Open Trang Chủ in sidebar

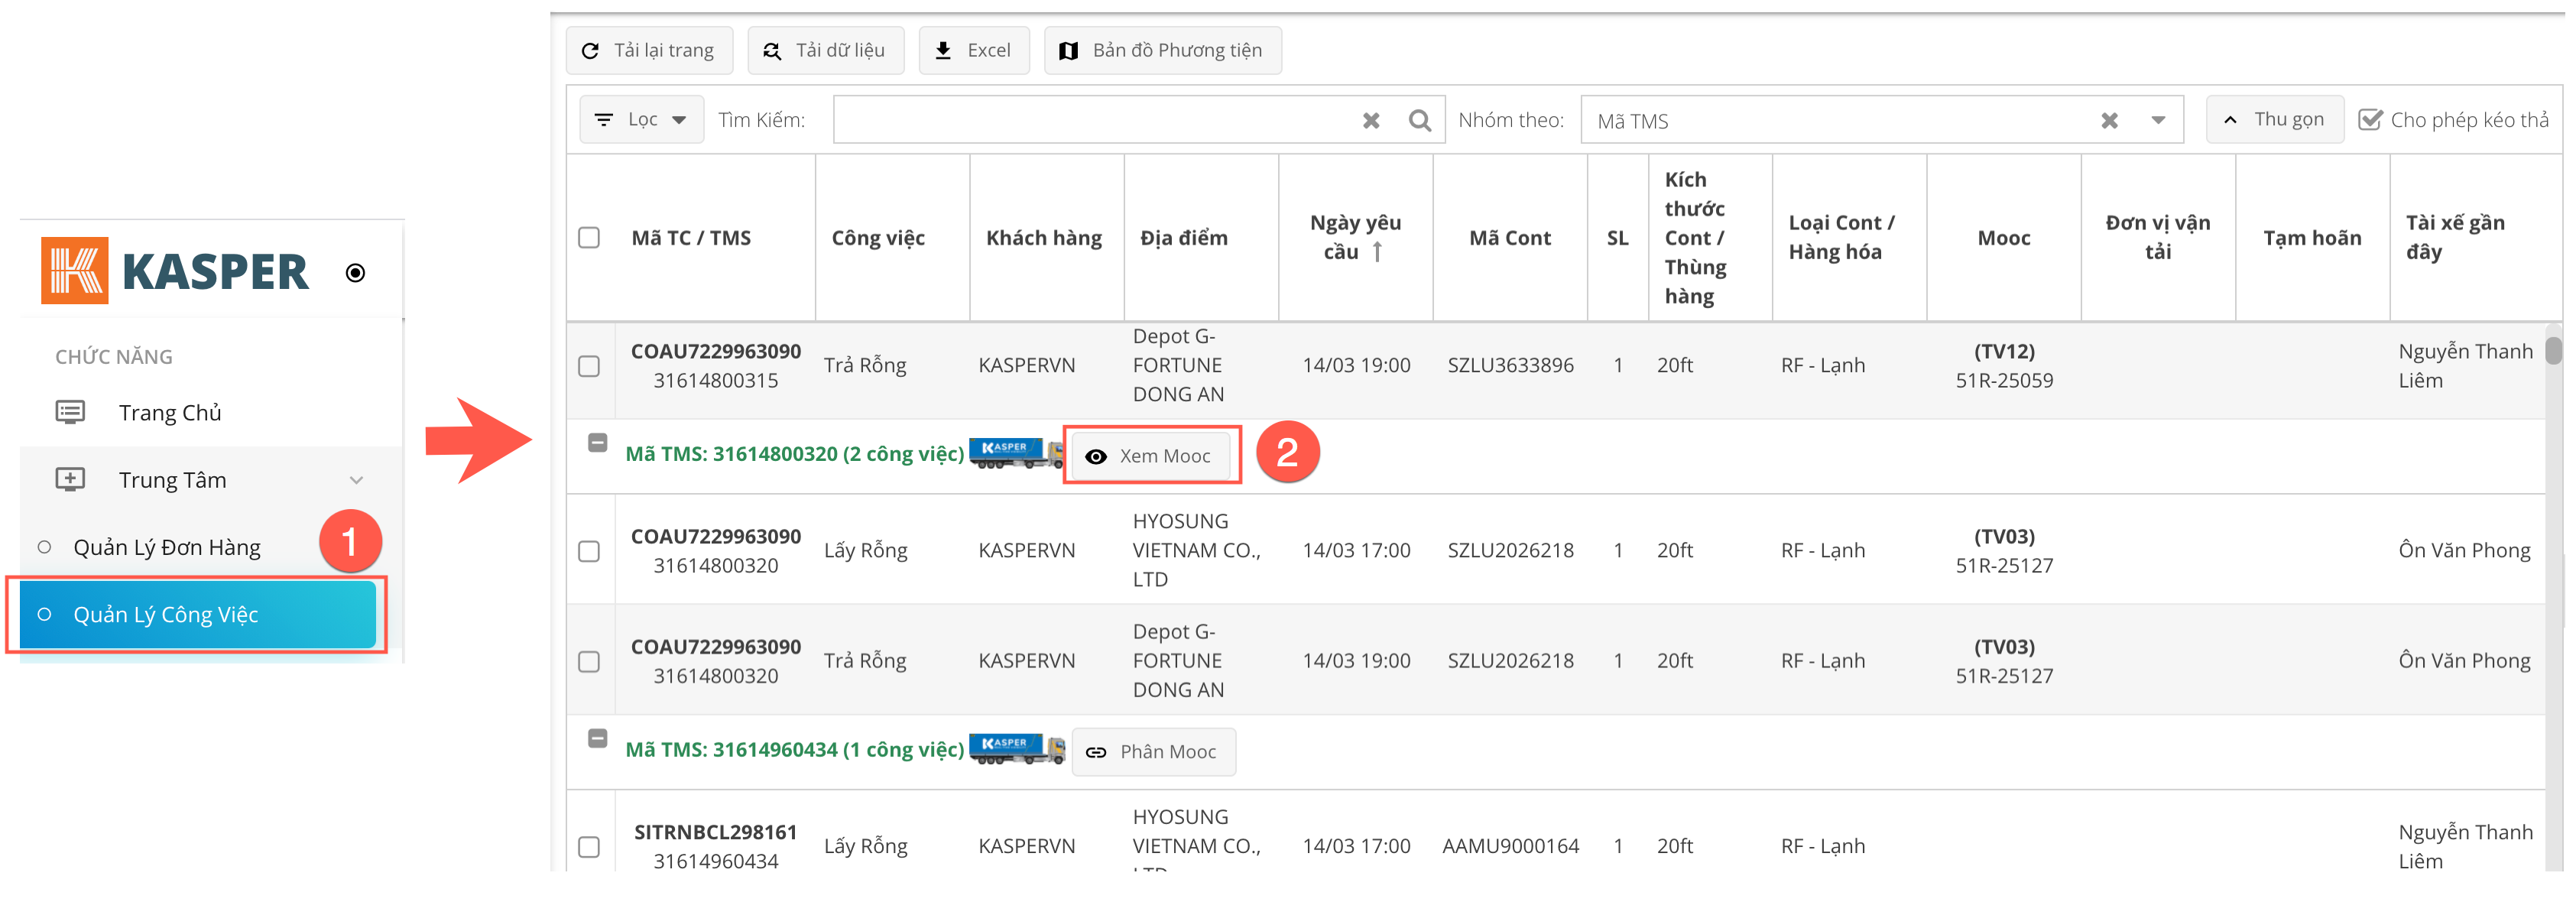(170, 413)
